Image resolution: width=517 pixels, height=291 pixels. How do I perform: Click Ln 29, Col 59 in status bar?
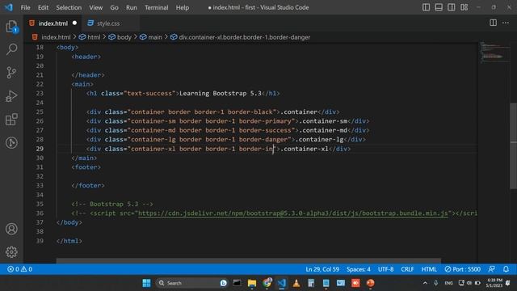[x=322, y=269]
